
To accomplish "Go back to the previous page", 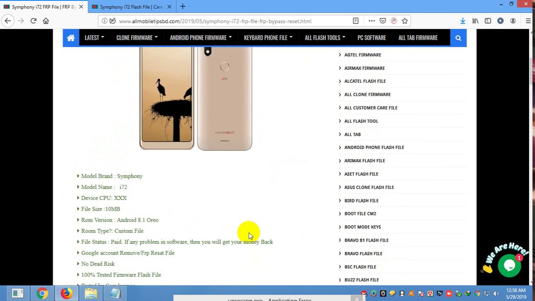I will [8, 21].
